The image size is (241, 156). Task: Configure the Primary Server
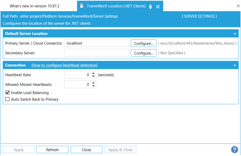click(x=144, y=43)
